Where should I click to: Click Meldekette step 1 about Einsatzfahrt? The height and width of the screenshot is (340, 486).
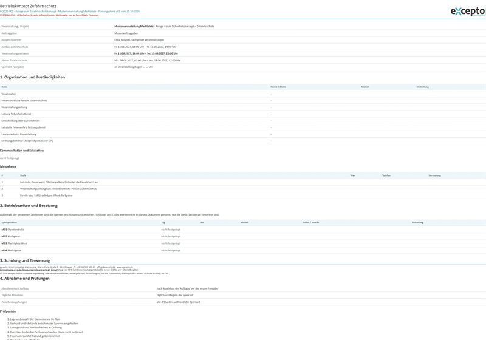tap(243, 182)
